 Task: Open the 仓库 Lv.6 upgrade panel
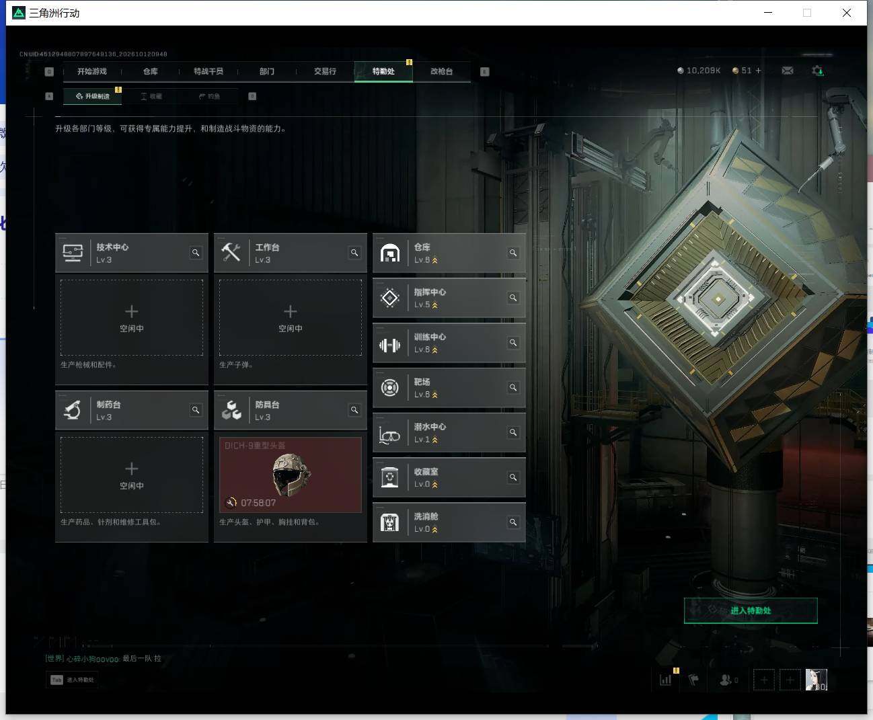tap(449, 253)
